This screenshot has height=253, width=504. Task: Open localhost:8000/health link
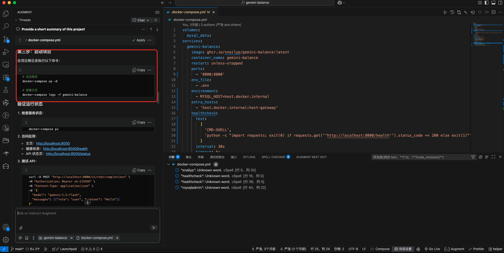click(65, 149)
